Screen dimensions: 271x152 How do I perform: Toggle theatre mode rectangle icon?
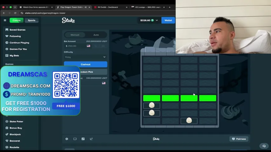click(75, 139)
